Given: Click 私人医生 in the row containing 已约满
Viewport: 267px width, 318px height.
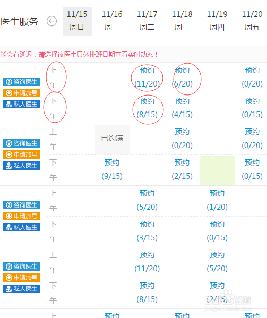Looking at the screenshot, I should 22,166.
